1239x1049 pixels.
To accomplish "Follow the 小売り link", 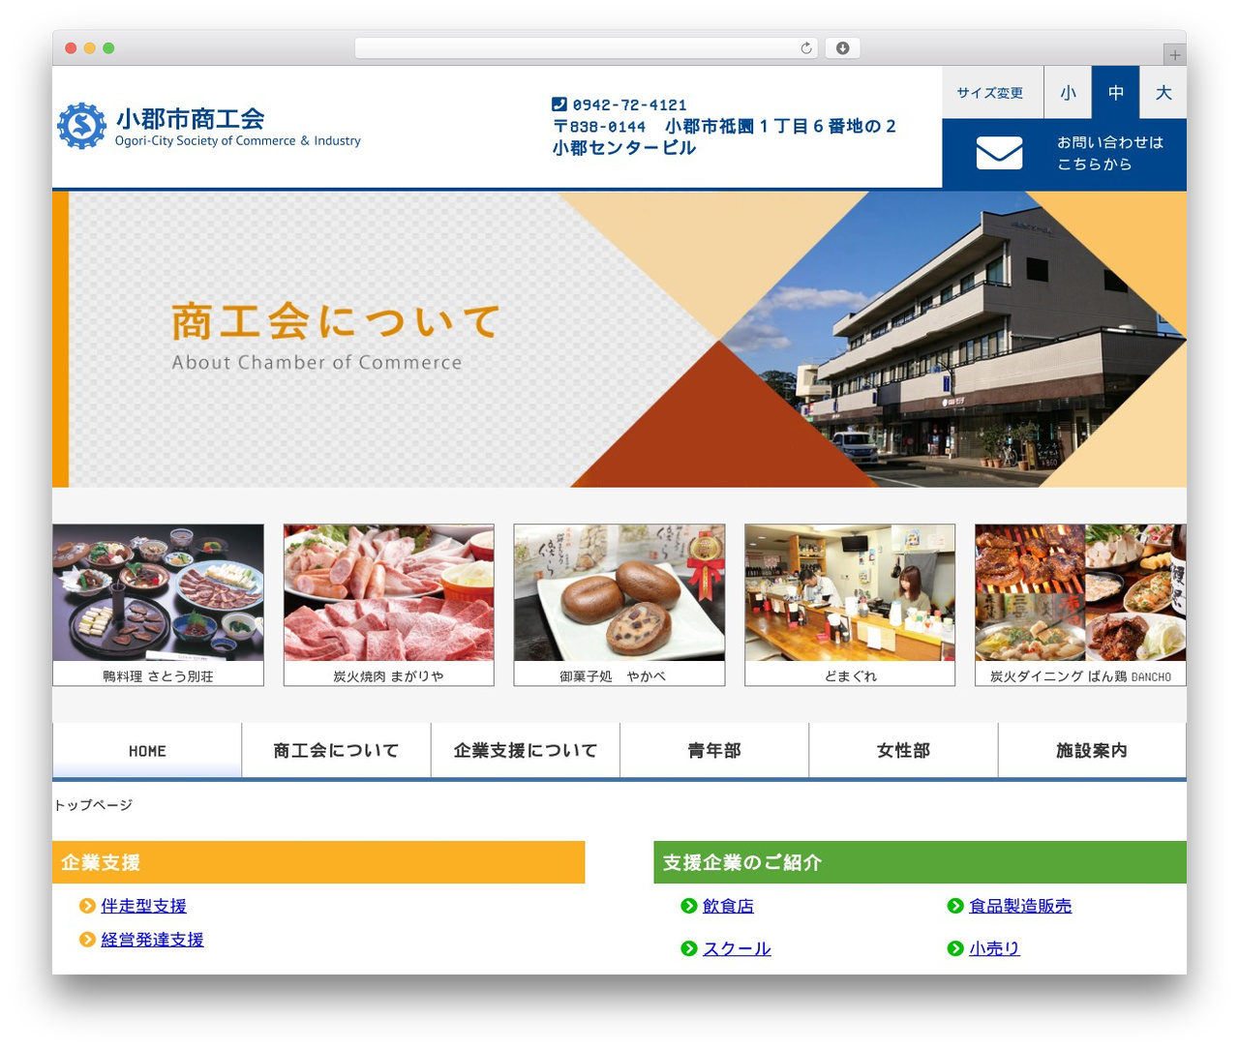I will pyautogui.click(x=994, y=948).
